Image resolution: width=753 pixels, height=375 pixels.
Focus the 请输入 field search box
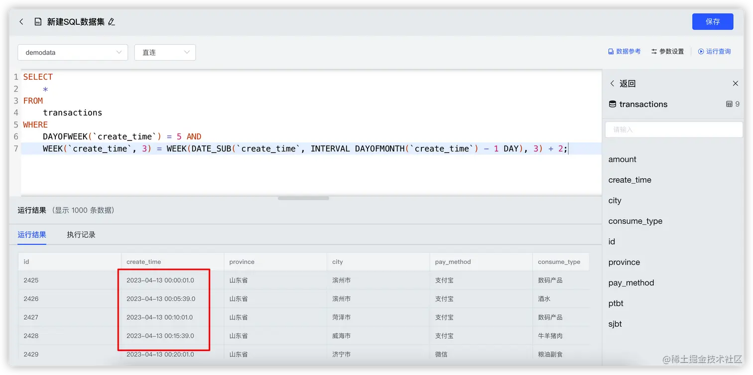[674, 129]
